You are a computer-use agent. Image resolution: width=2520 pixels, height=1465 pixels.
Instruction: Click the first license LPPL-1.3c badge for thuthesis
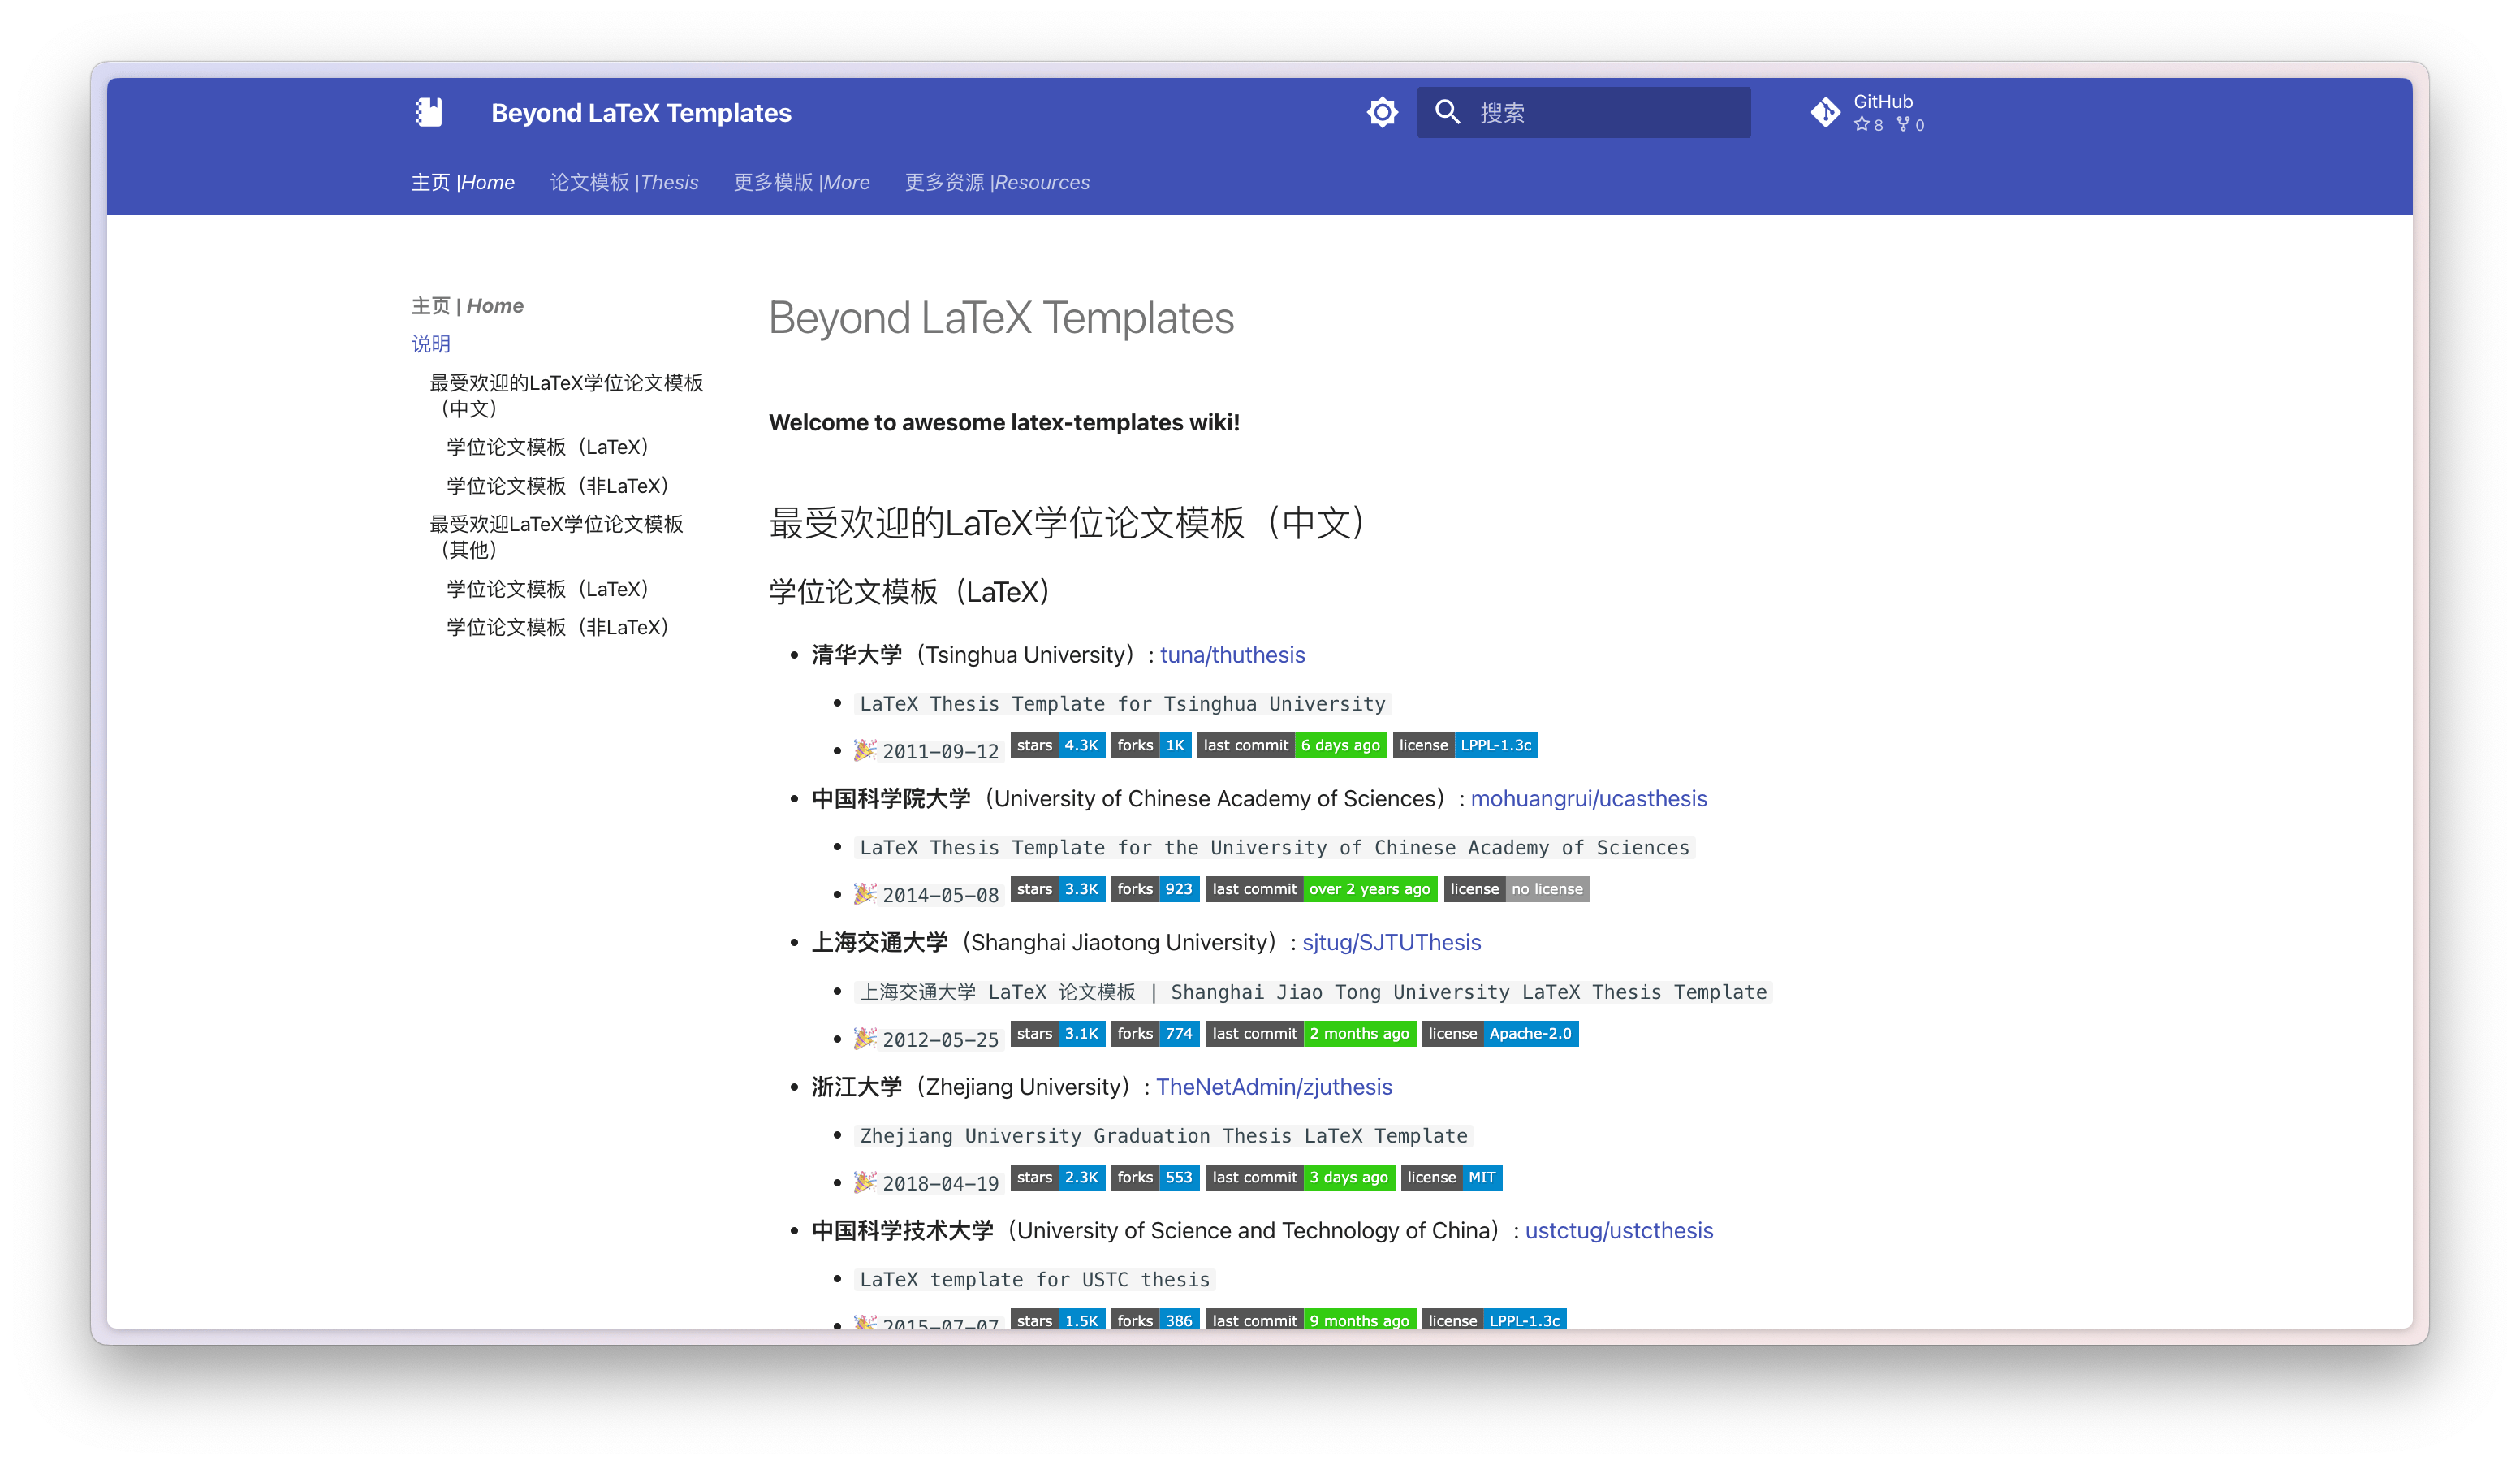[x=1465, y=745]
